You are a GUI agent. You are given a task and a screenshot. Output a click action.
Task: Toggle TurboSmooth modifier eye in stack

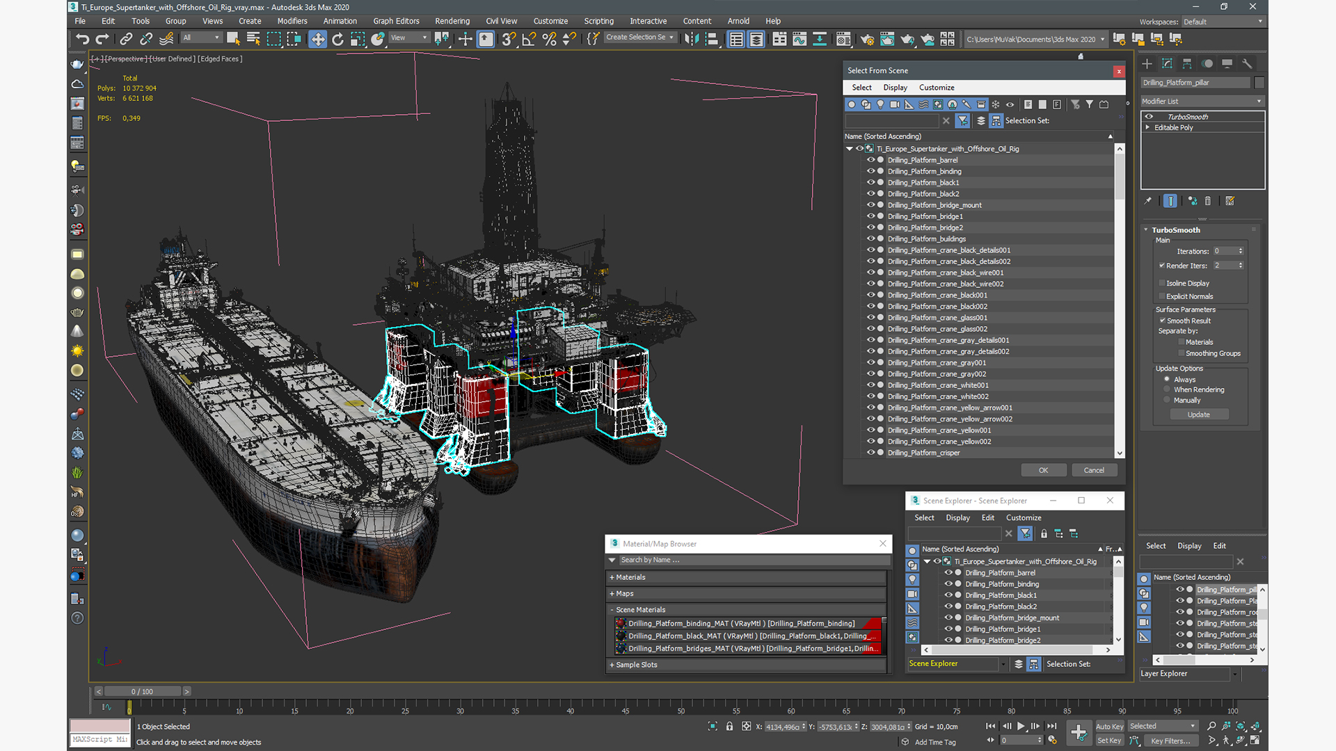coord(1150,117)
